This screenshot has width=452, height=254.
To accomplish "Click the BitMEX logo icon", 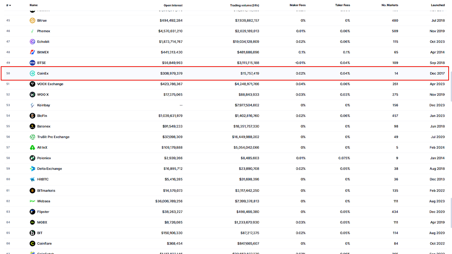I will pos(32,52).
